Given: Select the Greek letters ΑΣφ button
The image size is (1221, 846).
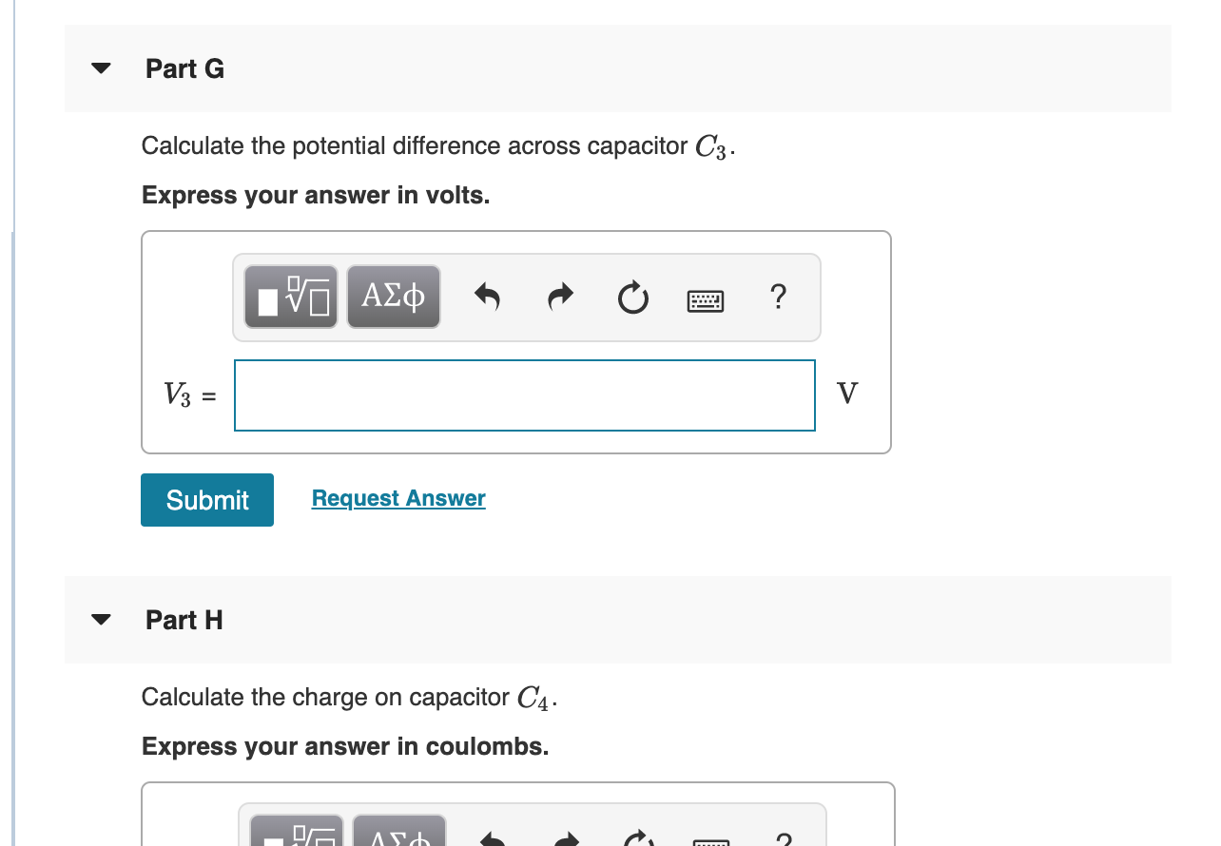Looking at the screenshot, I should pos(393,297).
